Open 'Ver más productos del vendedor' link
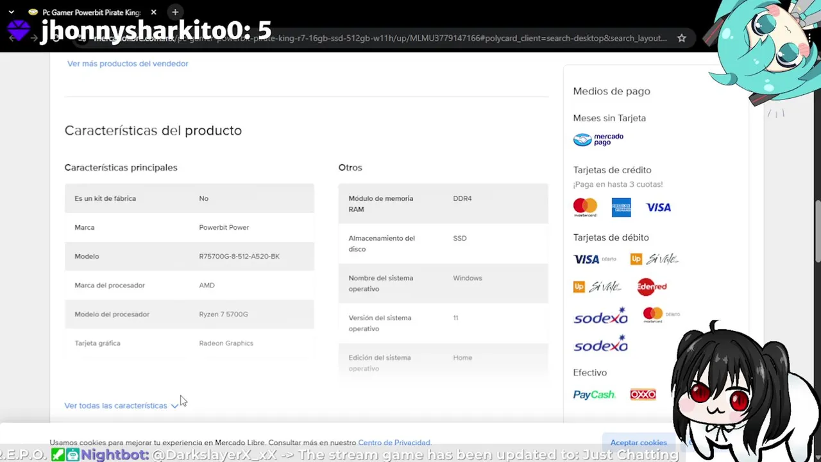Image resolution: width=821 pixels, height=462 pixels. point(128,64)
